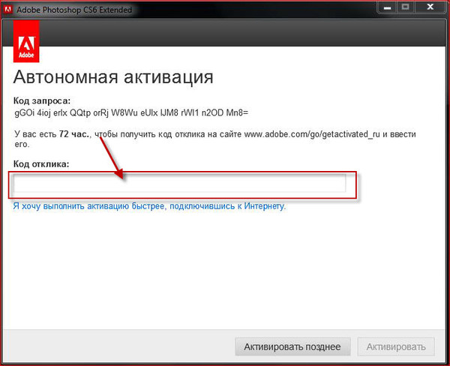This screenshot has height=366, width=450.
Task: Open the faster Internet activation link
Action: (x=149, y=205)
